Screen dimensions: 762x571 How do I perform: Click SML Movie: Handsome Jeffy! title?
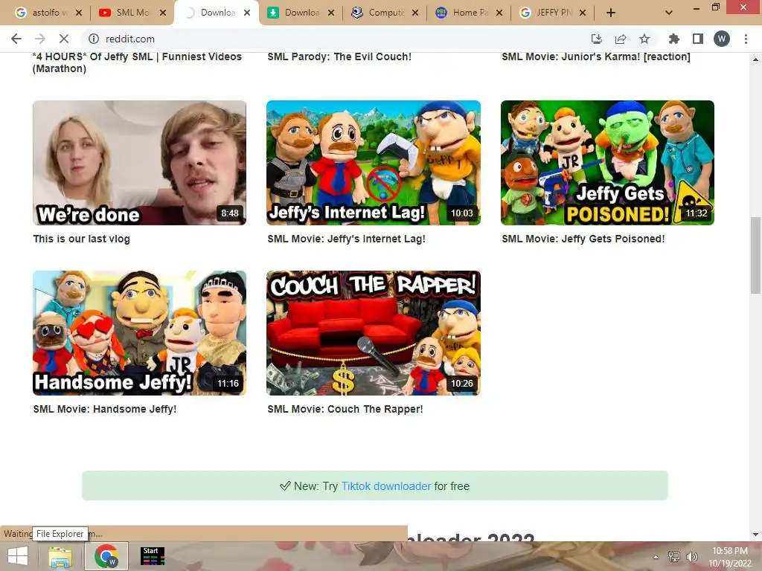[104, 410]
